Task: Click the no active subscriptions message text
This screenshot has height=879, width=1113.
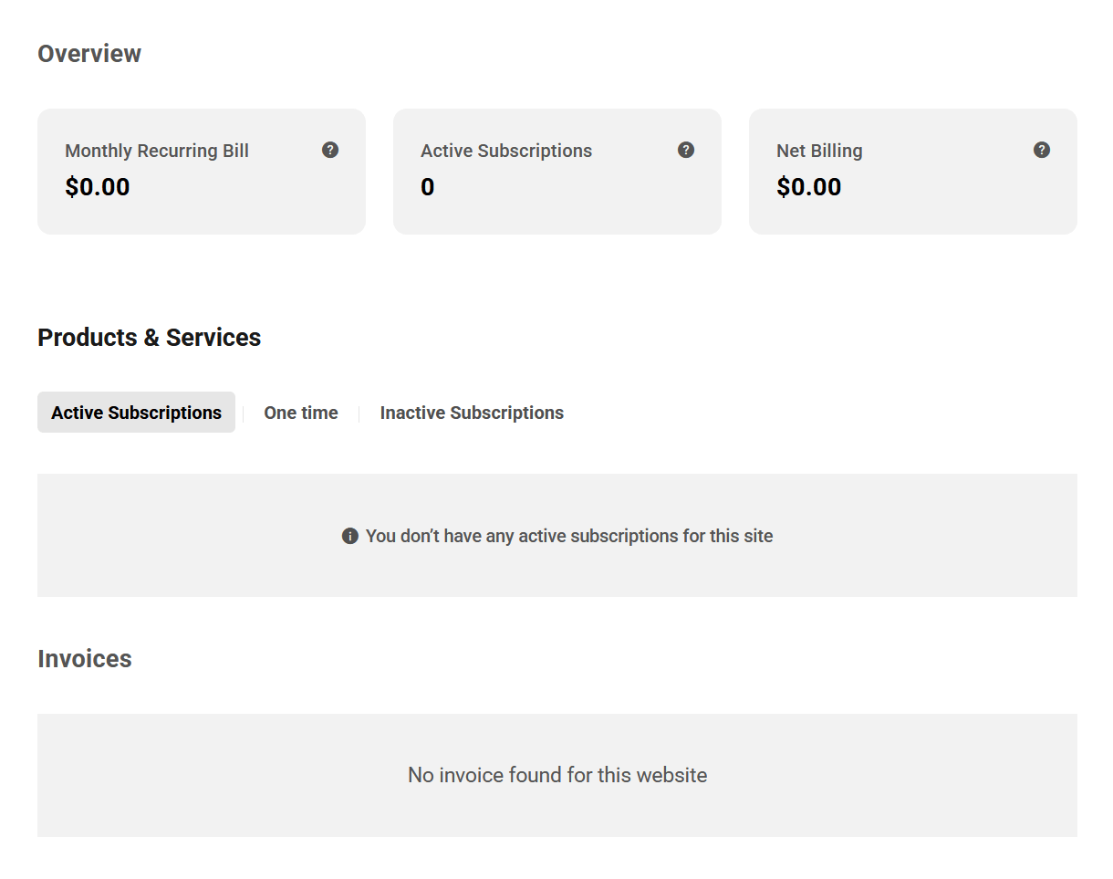Action: coord(569,536)
